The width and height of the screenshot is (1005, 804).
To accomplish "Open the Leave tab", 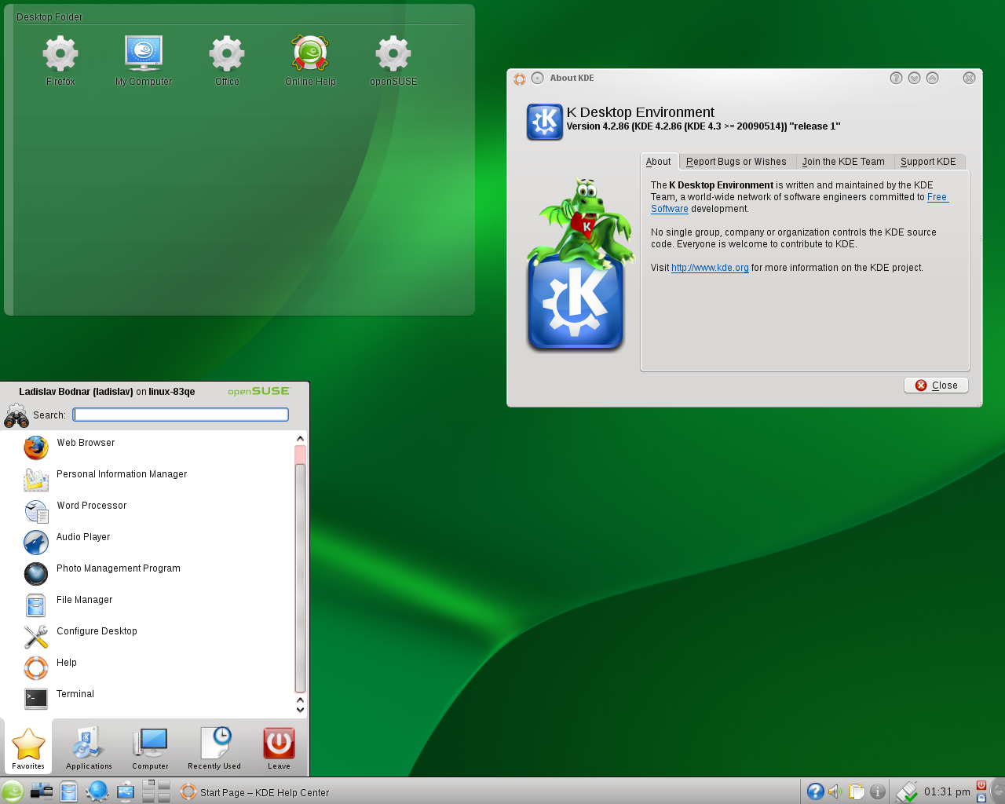I will tap(279, 747).
